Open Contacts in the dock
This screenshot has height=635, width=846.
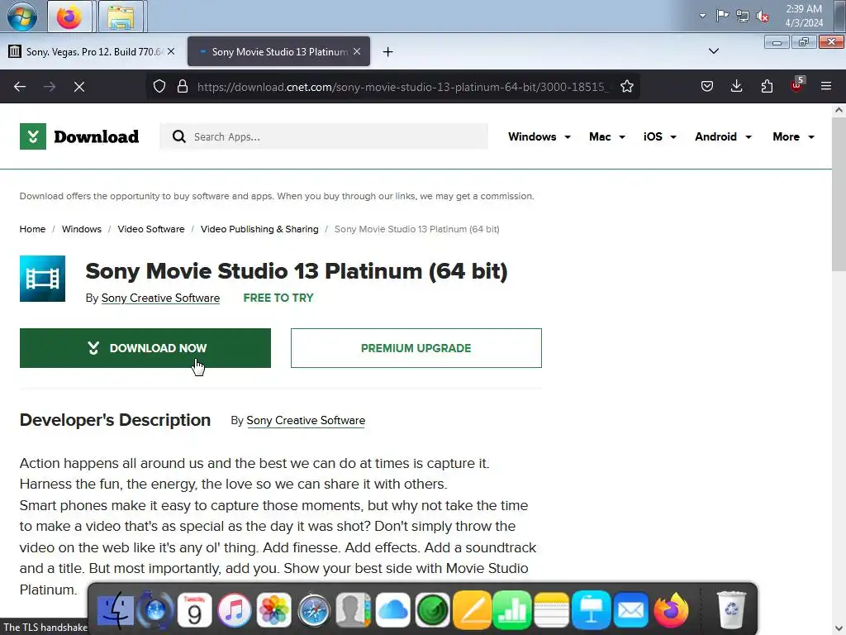click(353, 611)
